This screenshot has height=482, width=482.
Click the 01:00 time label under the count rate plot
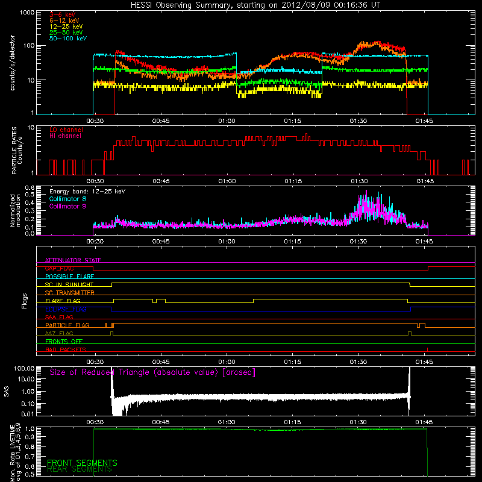pyautogui.click(x=227, y=121)
